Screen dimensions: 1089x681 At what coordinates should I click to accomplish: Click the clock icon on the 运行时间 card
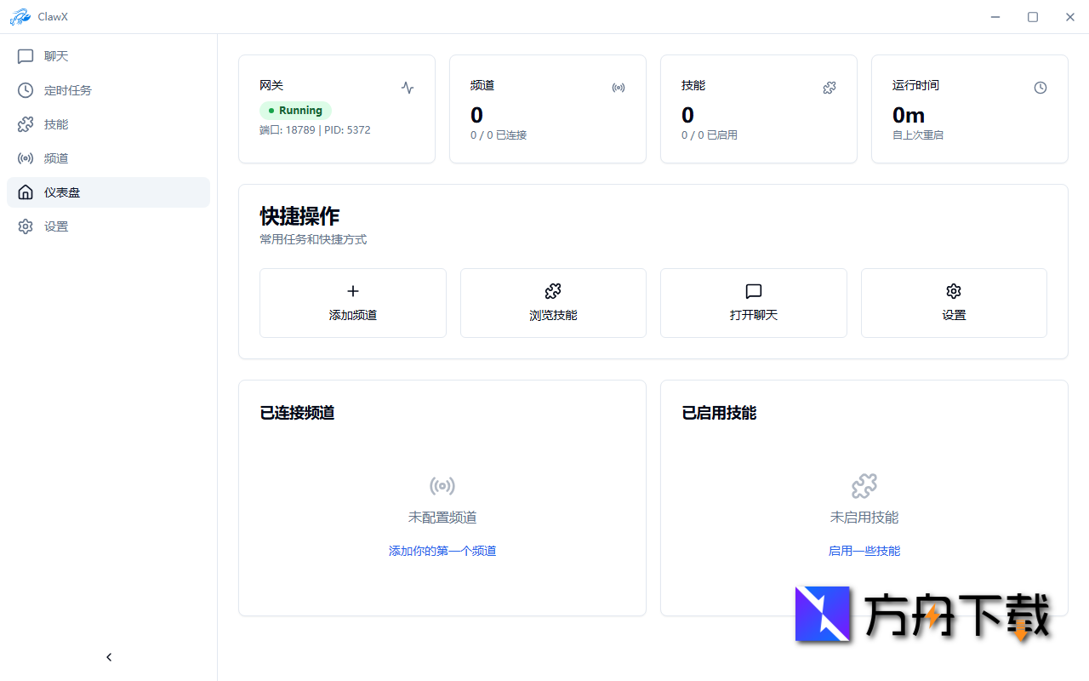1040,88
